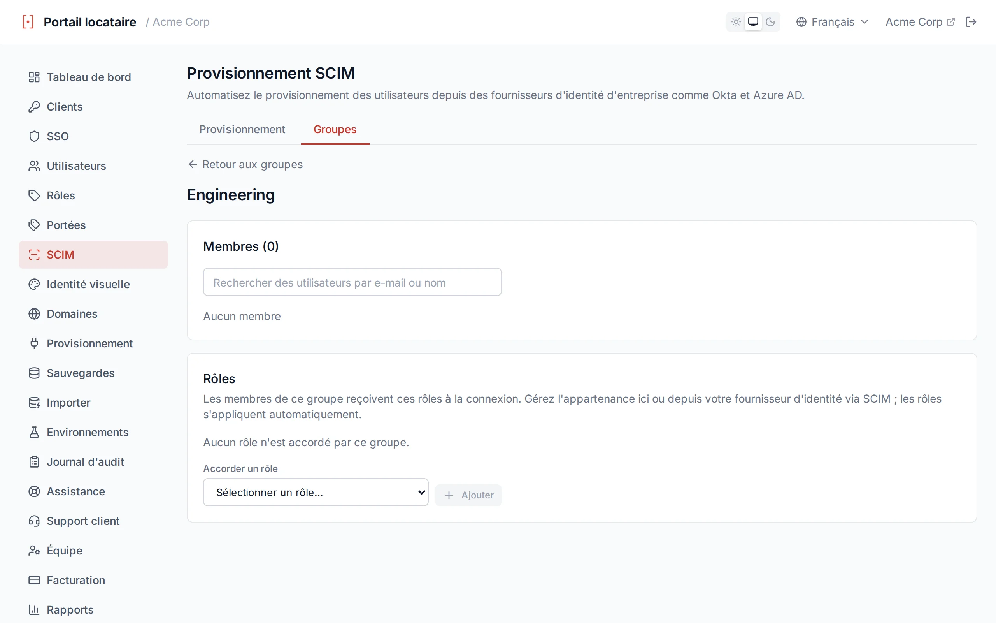Open Rôles via the tag icon
Image resolution: width=996 pixels, height=623 pixels.
pyautogui.click(x=34, y=195)
